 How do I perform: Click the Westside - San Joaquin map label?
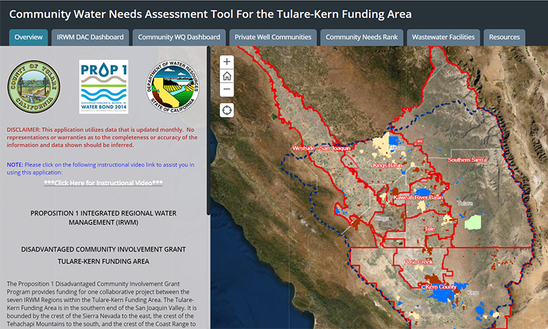point(321,148)
